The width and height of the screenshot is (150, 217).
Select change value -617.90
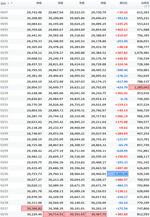tap(121, 82)
